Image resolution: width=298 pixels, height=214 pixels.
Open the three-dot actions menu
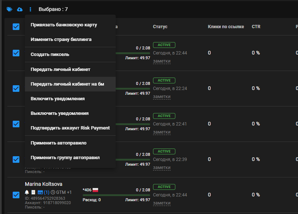tap(30, 9)
